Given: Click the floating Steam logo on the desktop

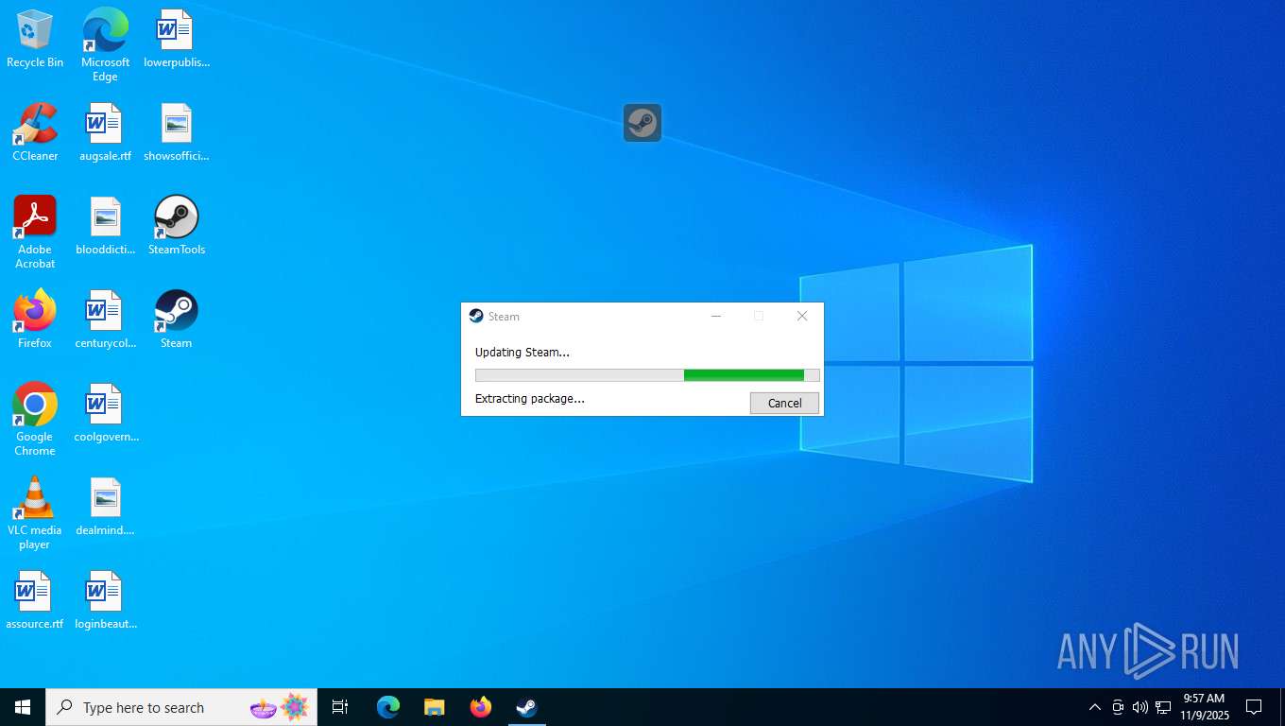Looking at the screenshot, I should (x=642, y=123).
